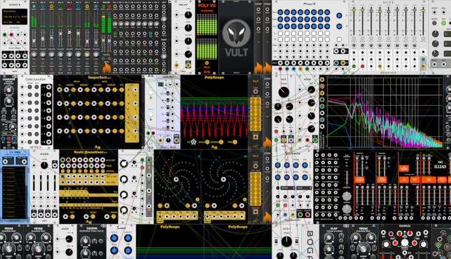451x259 pixels.
Task: Click the Delay MIX knob
Action: pos(188,54)
